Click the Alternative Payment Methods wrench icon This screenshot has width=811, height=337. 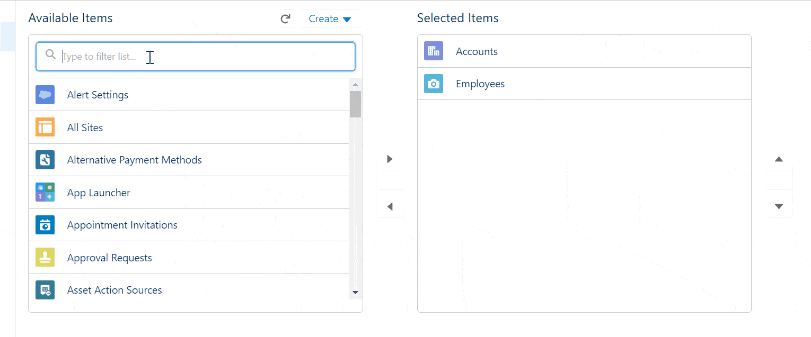click(x=45, y=159)
